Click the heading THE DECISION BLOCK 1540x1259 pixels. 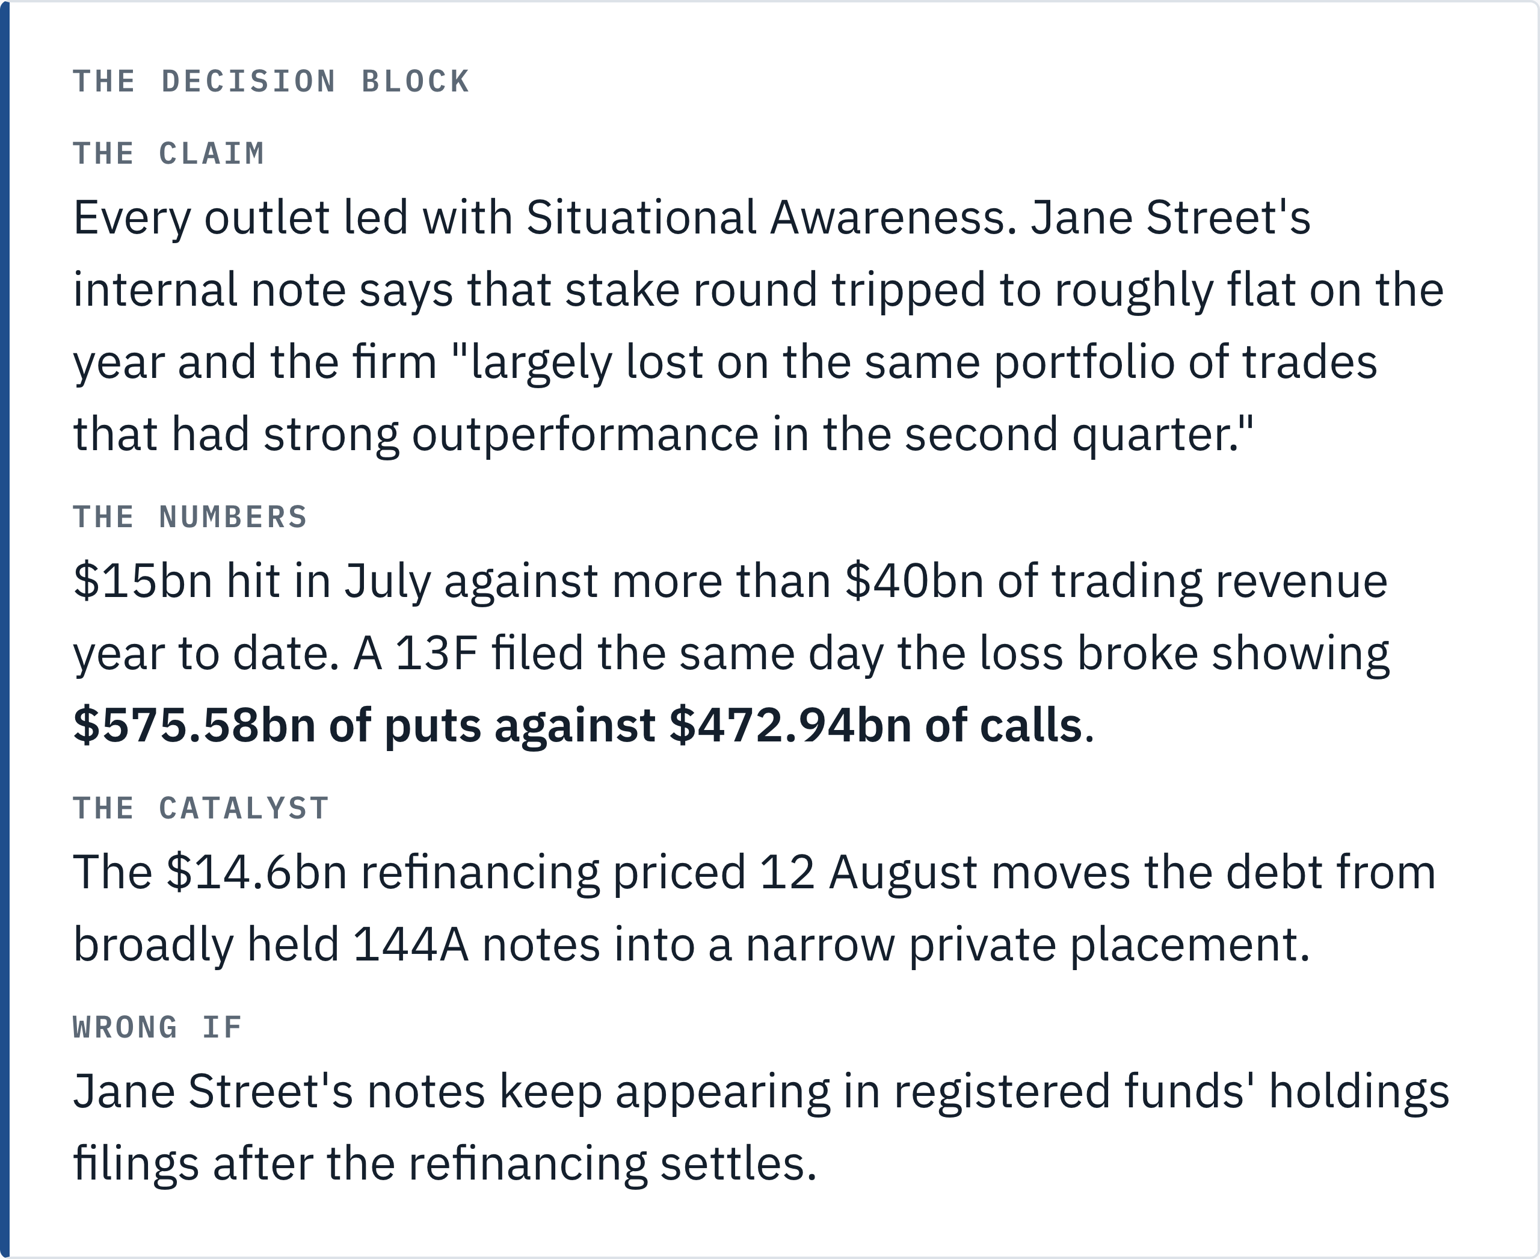[271, 81]
